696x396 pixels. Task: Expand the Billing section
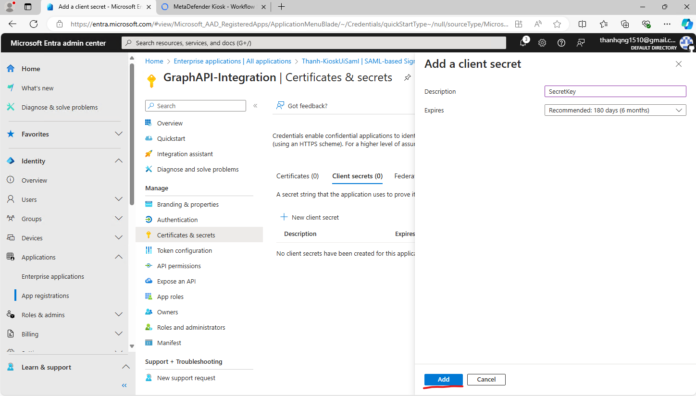pyautogui.click(x=119, y=334)
